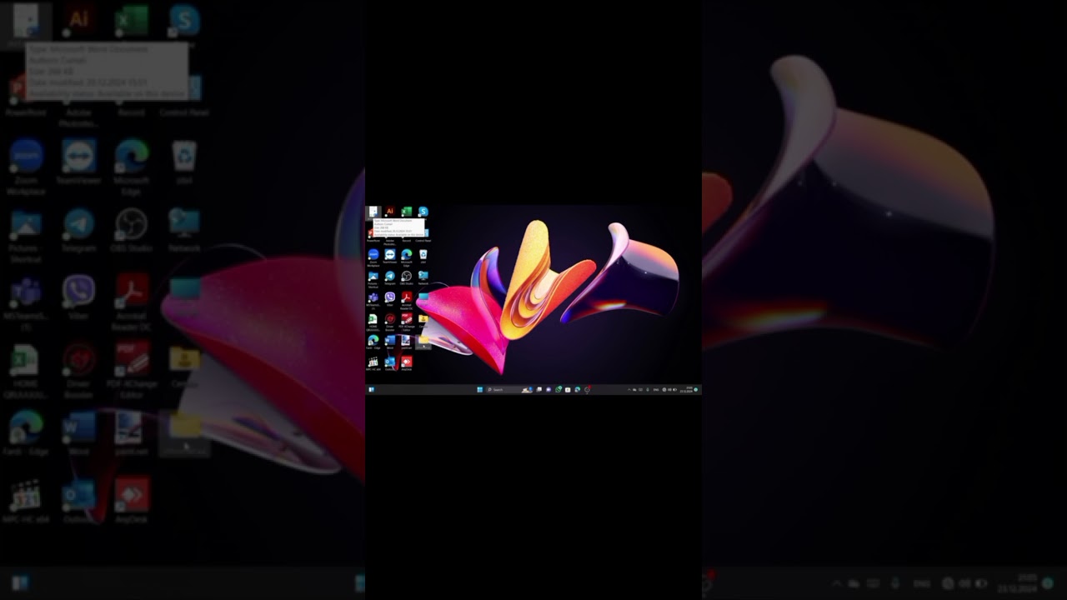Viewport: 1067px width, 600px height.
Task: Open WhatsApp from the taskbar
Action: coord(559,389)
